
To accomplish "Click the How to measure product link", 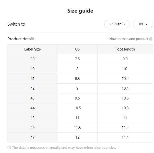I will click(x=129, y=39).
